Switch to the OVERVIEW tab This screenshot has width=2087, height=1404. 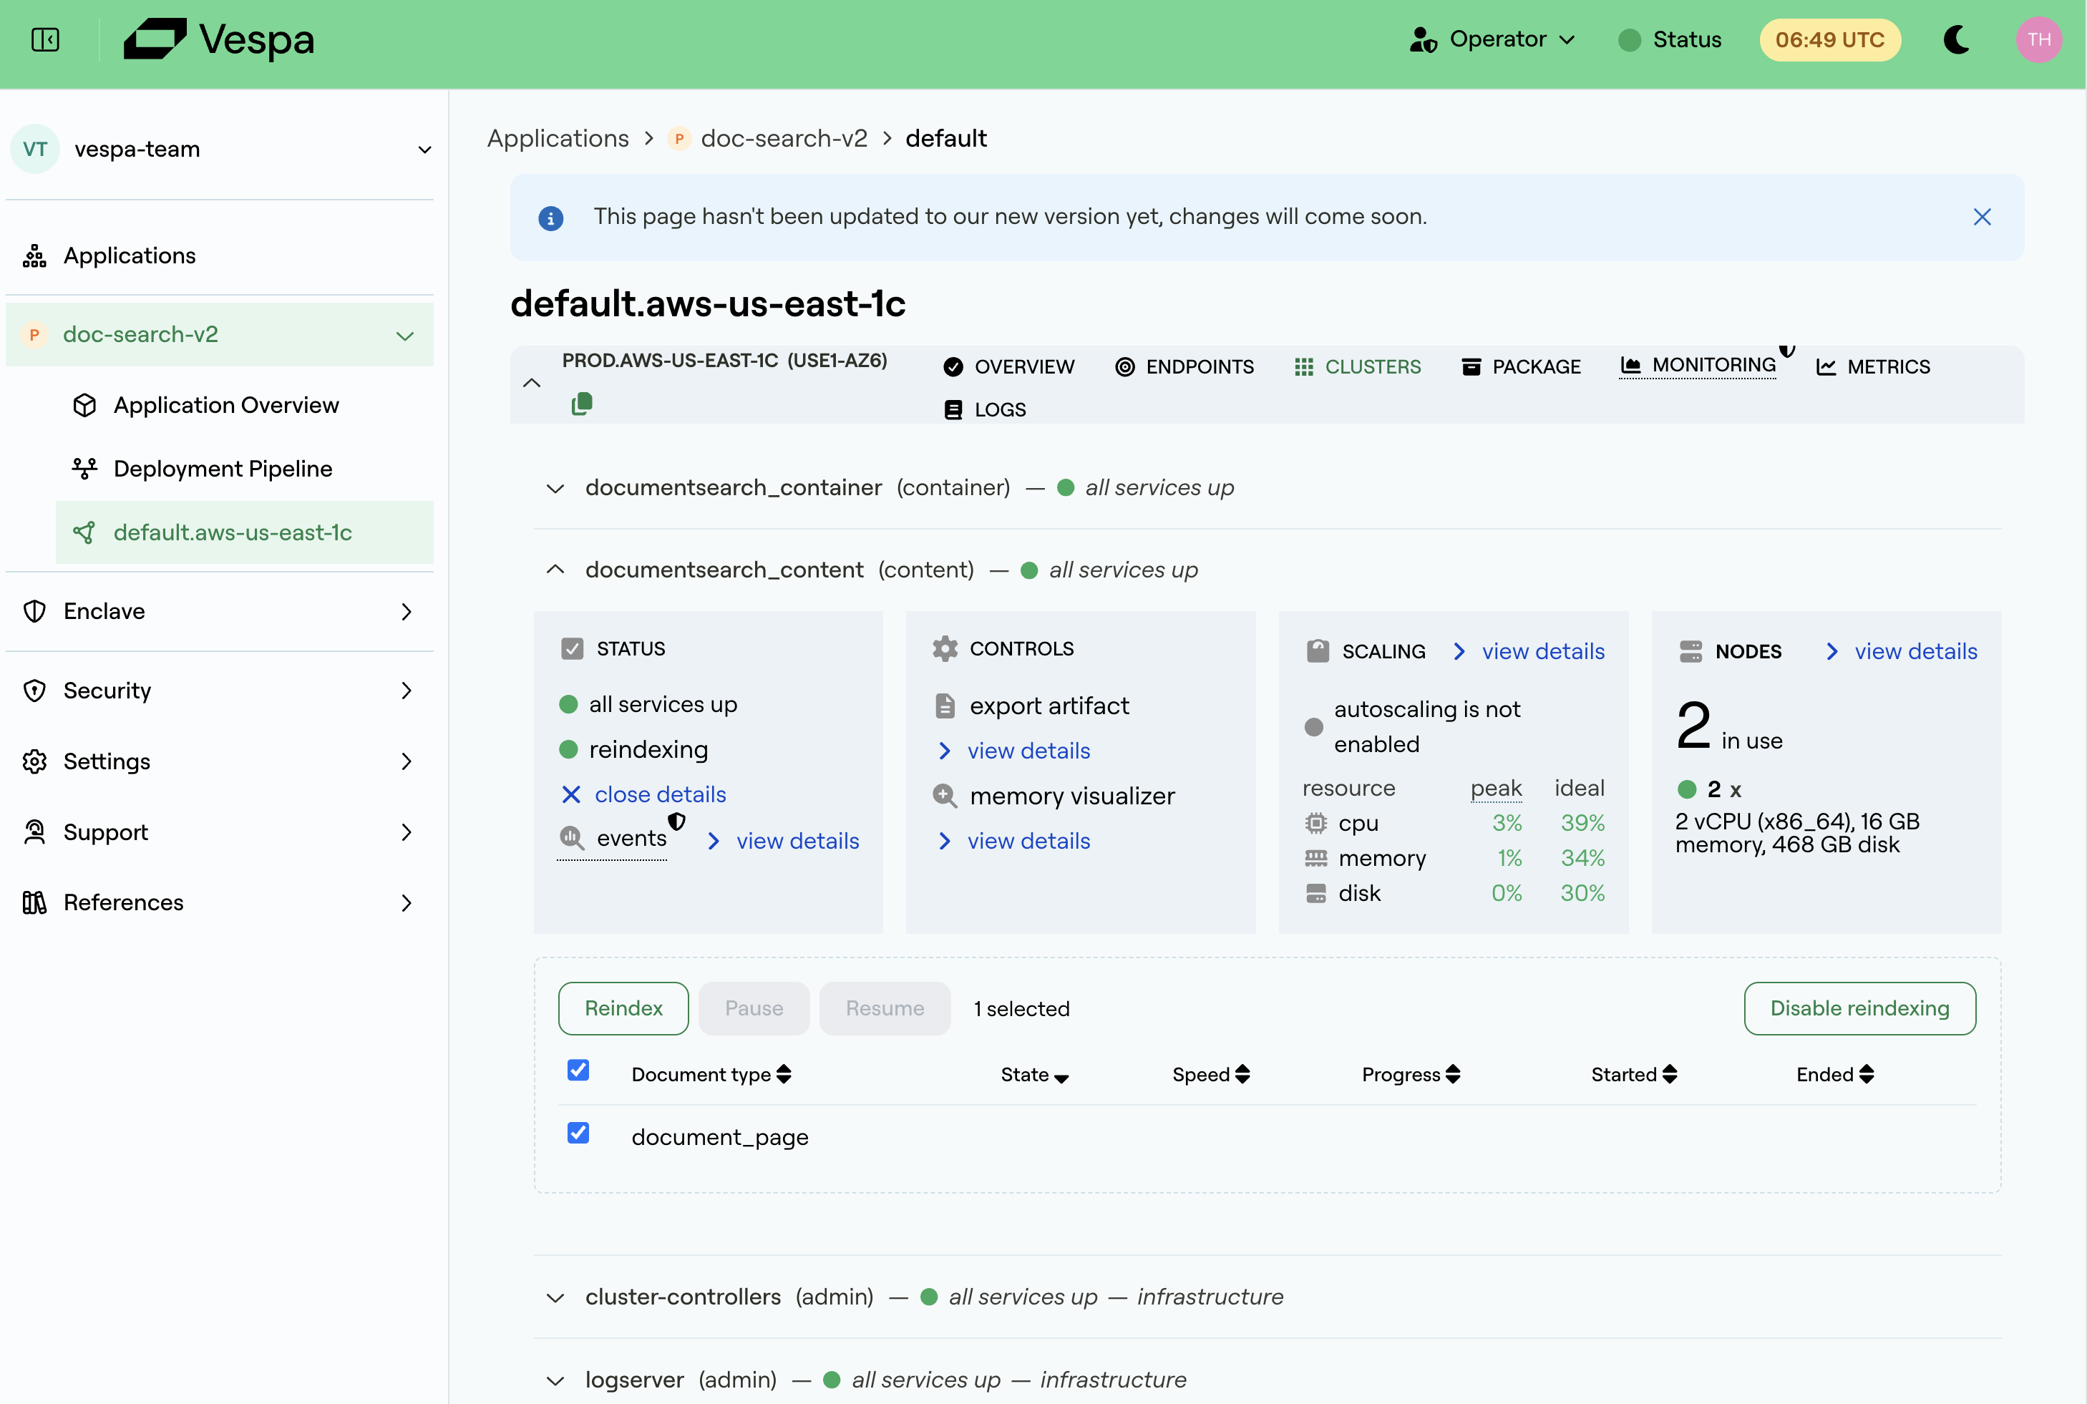click(1008, 367)
